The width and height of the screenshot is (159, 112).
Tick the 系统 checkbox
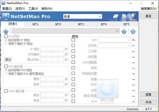tap(73, 68)
